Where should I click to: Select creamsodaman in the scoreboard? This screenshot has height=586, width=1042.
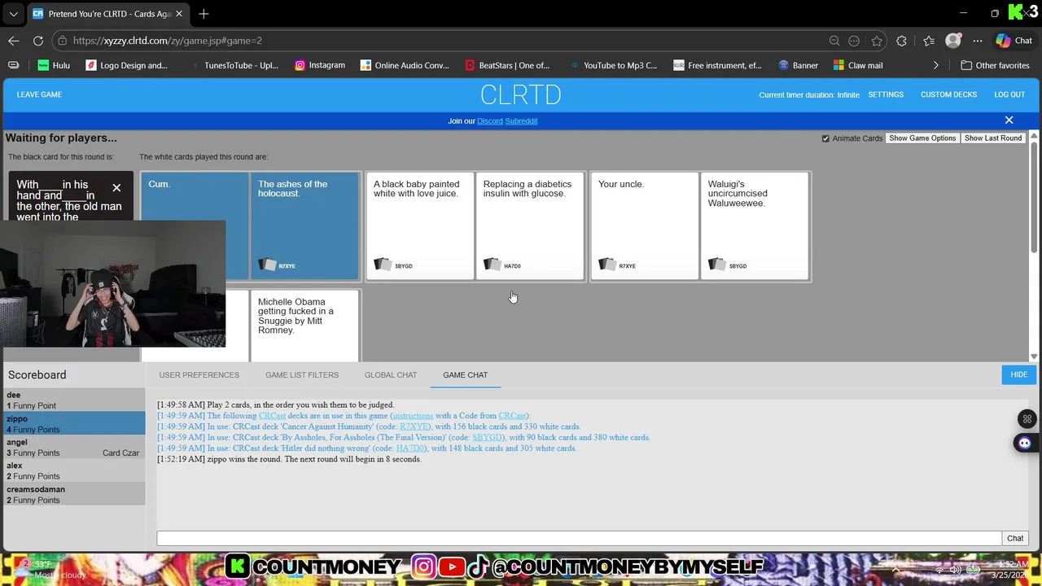(73, 494)
